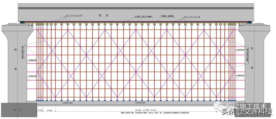Click the right '方木 (15cm×15cm) 梁' label
276x119 pixels.
[192, 17]
